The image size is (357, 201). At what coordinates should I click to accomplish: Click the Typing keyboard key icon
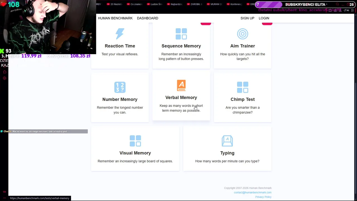click(x=227, y=141)
